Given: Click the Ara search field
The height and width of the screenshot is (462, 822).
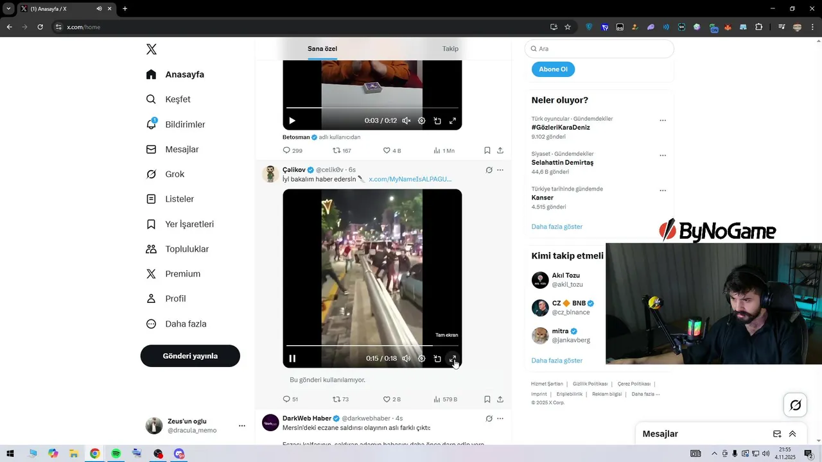Looking at the screenshot, I should point(599,49).
